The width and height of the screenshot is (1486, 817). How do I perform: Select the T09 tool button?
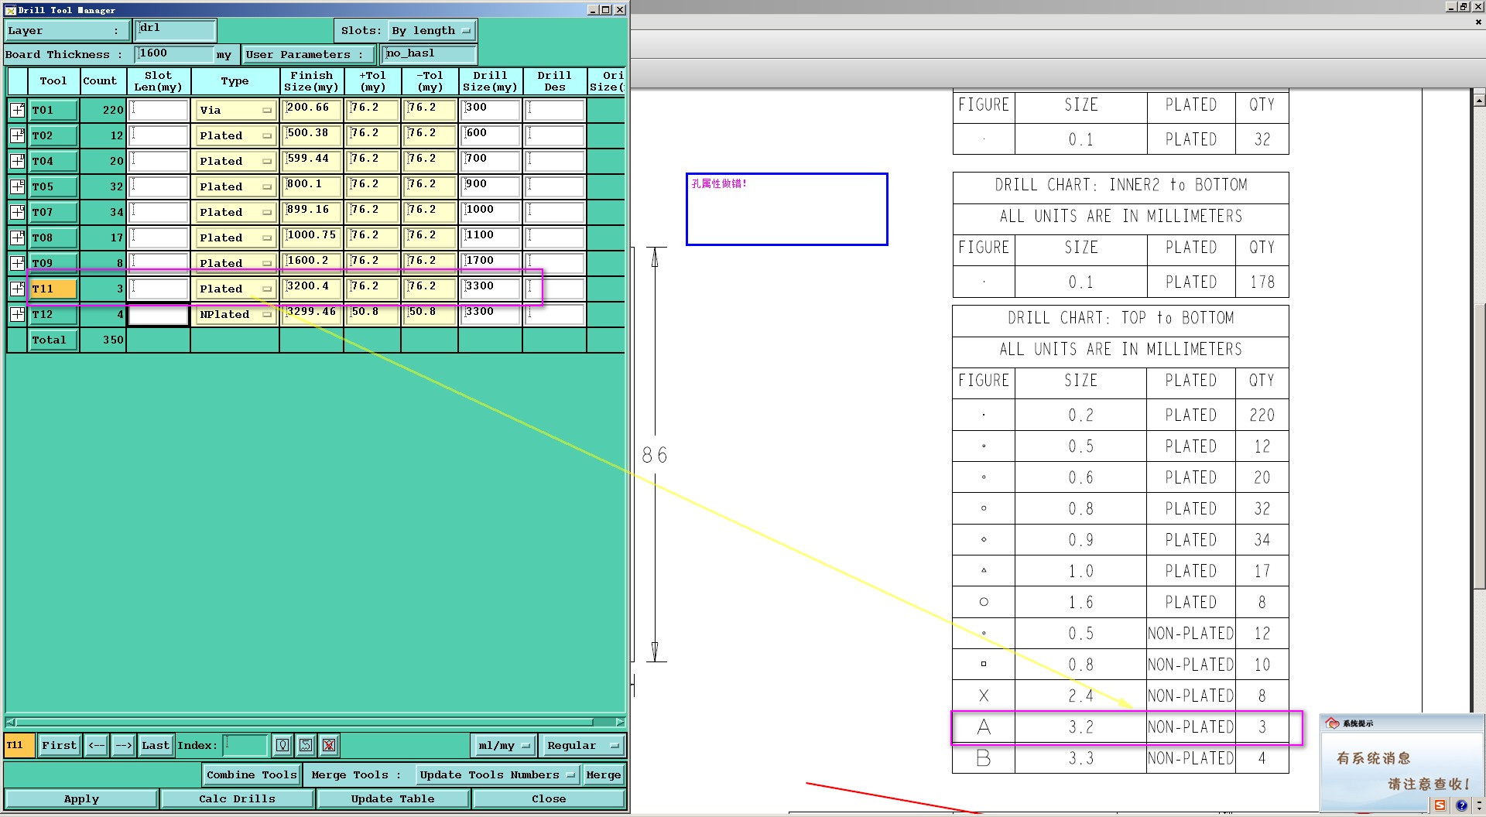[x=53, y=264]
